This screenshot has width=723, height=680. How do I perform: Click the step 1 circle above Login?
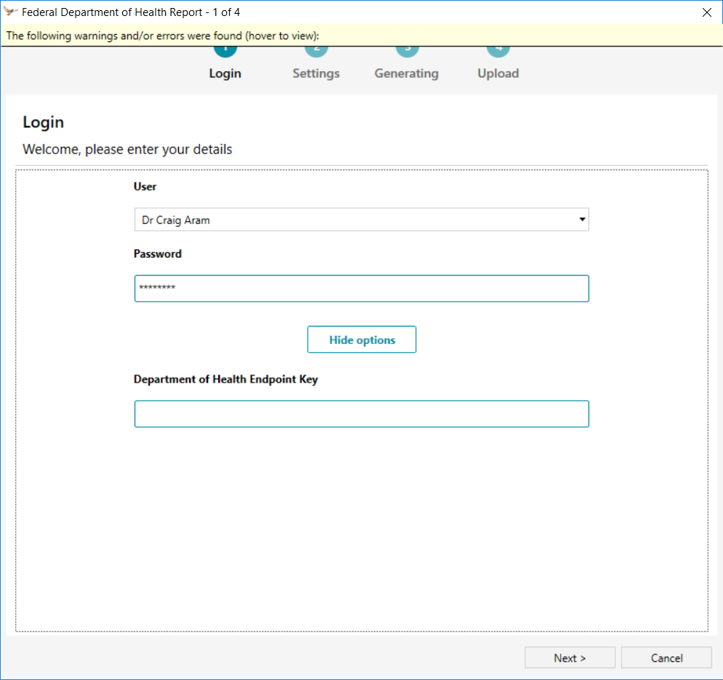pyautogui.click(x=225, y=51)
